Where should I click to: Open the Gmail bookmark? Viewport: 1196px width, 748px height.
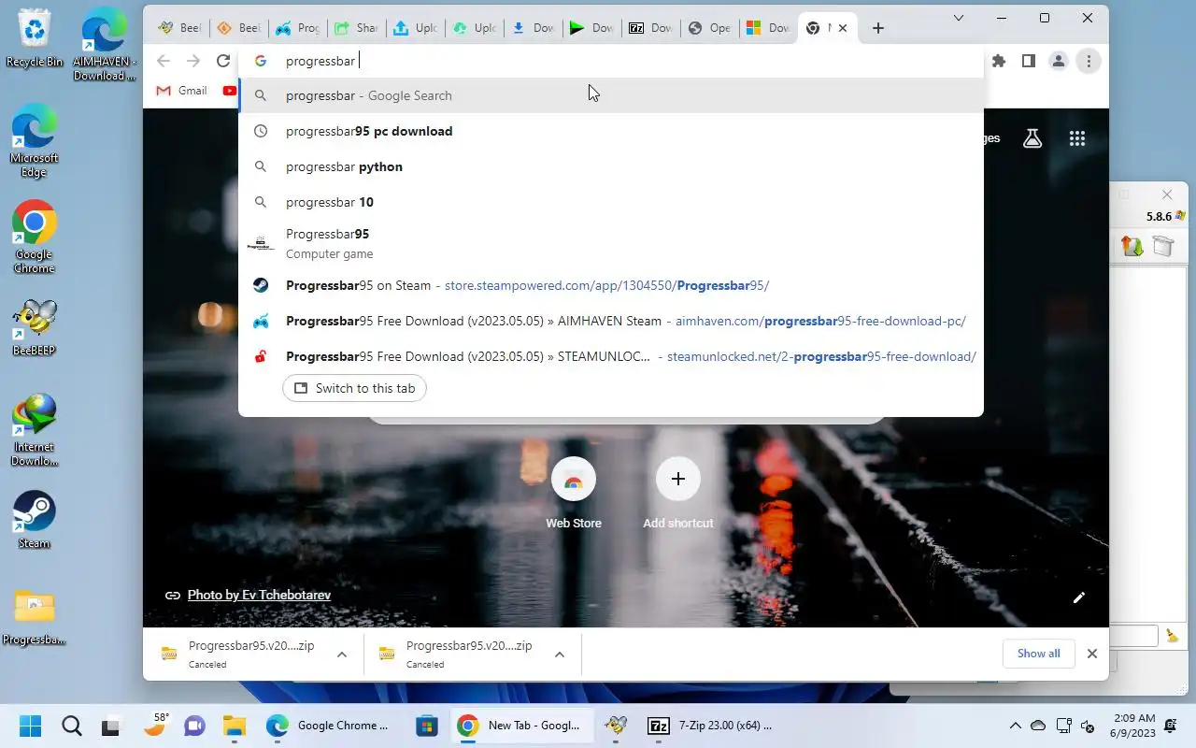(x=181, y=91)
